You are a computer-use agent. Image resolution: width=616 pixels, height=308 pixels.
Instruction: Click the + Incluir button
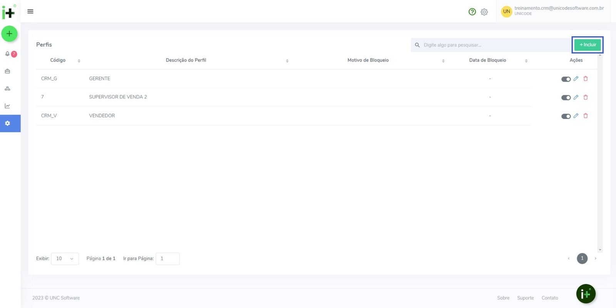pyautogui.click(x=588, y=45)
